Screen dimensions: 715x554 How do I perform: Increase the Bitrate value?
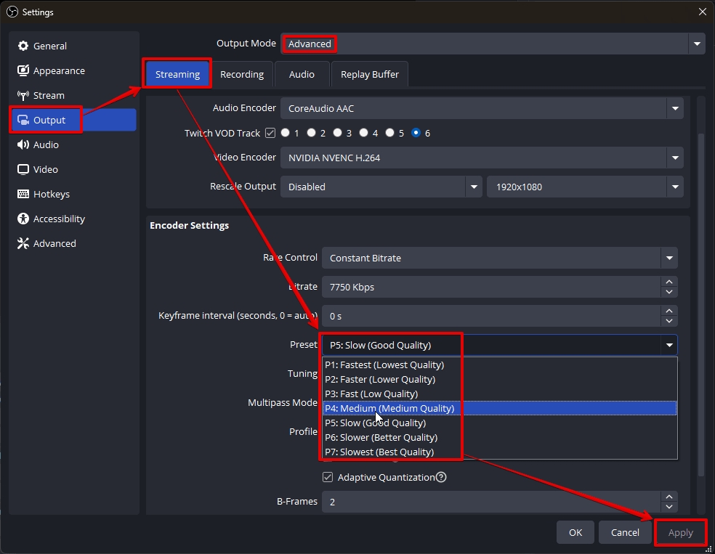click(x=669, y=282)
